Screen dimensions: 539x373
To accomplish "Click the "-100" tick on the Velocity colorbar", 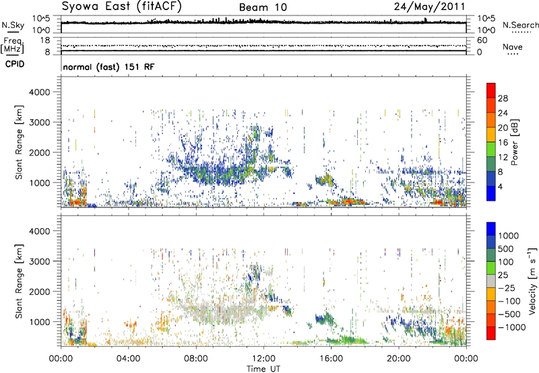I will coord(509,301).
